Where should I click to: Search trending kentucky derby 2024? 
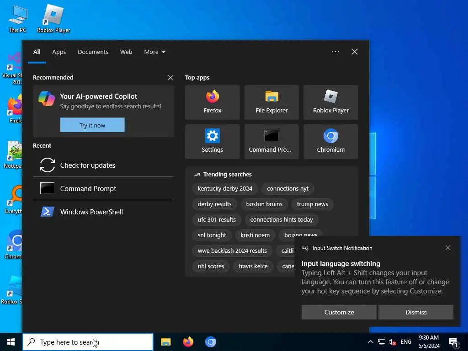click(225, 189)
